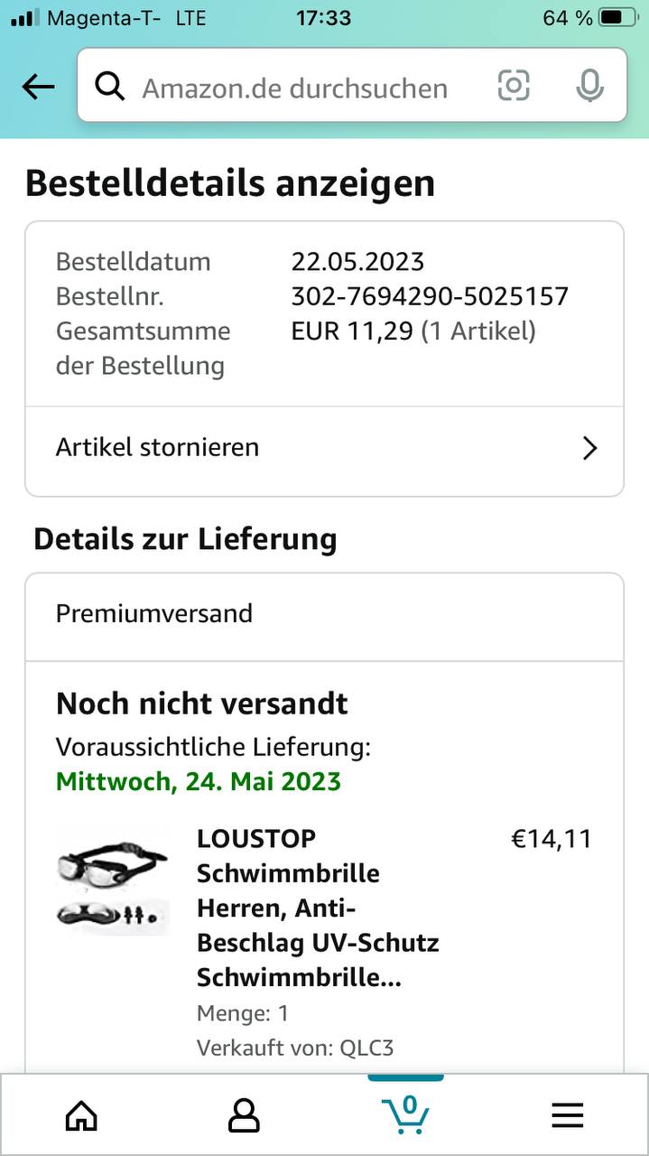Open the account profile tab
This screenshot has width=649, height=1156.
(x=244, y=1116)
